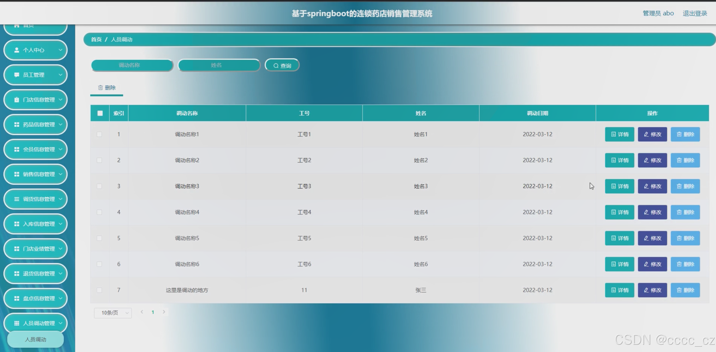Viewport: 716px width, 352px height.
Task: Click the person icon beside 个人中心
Action: coord(17,50)
